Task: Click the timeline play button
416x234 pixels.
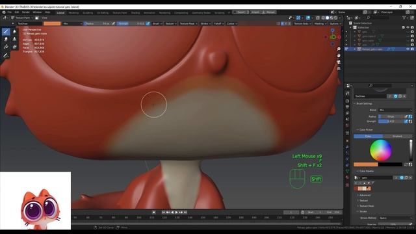Action: pos(176,213)
